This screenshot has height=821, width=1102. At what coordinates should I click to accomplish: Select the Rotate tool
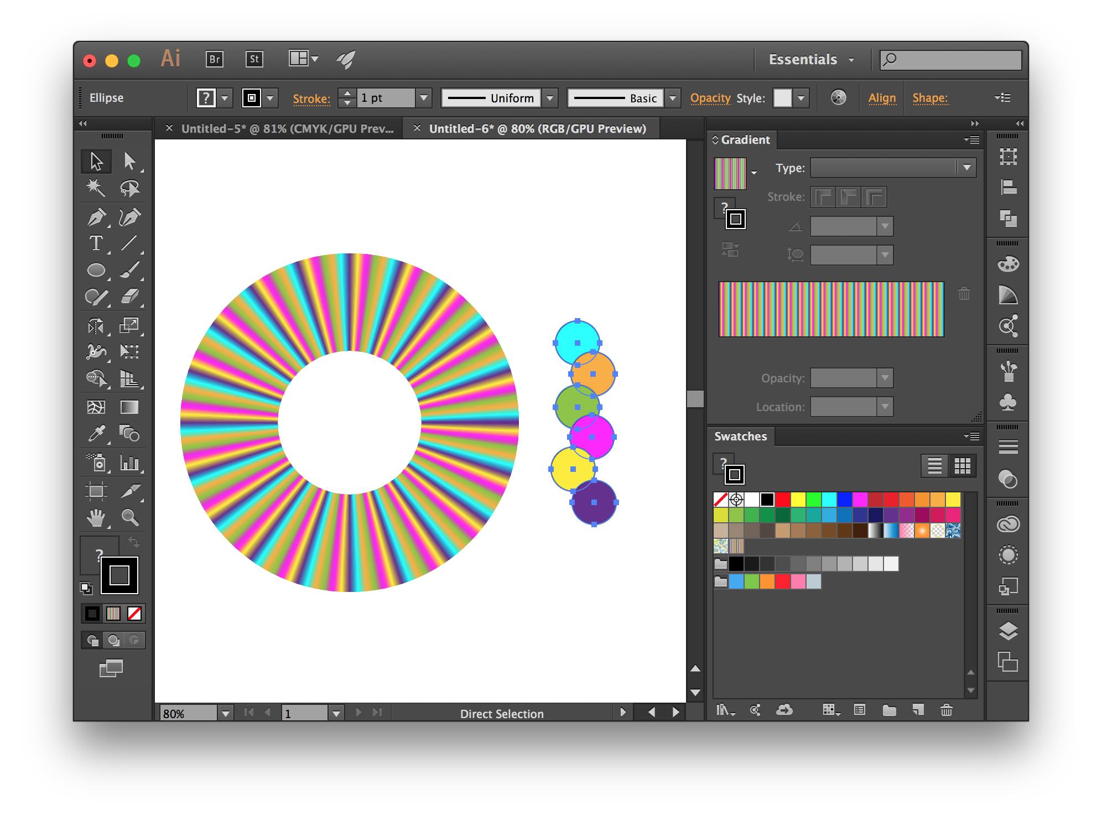coord(96,325)
